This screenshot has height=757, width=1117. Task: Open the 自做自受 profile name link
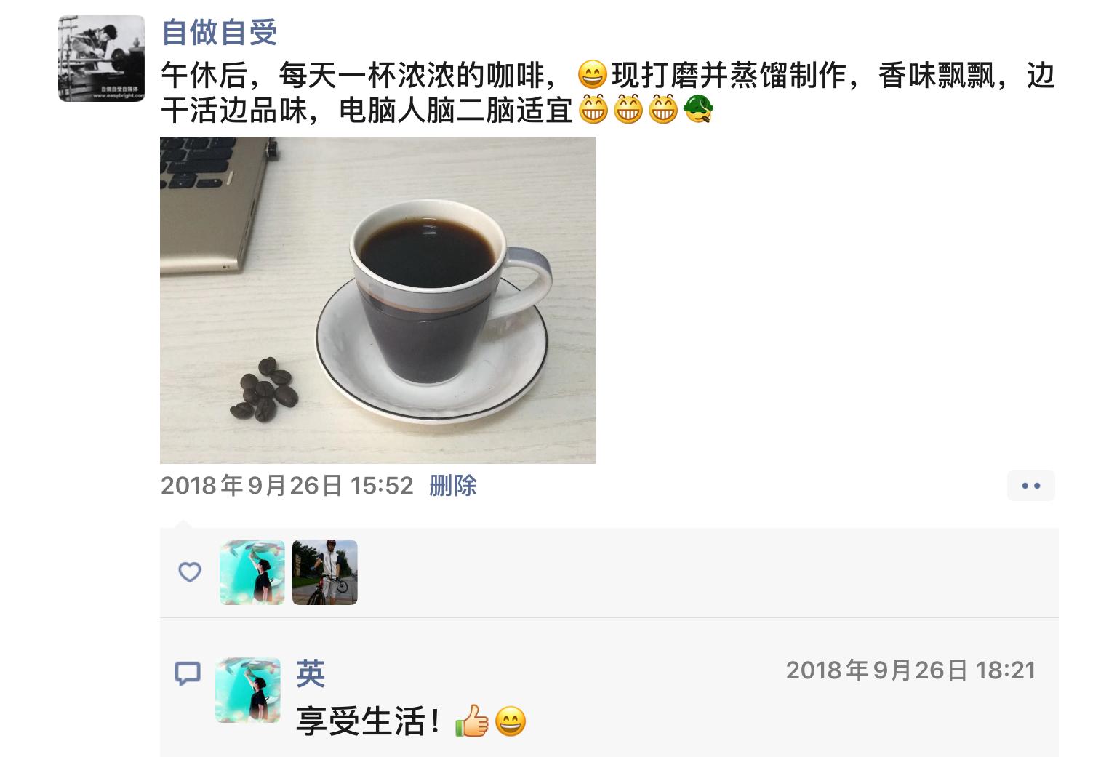click(220, 32)
